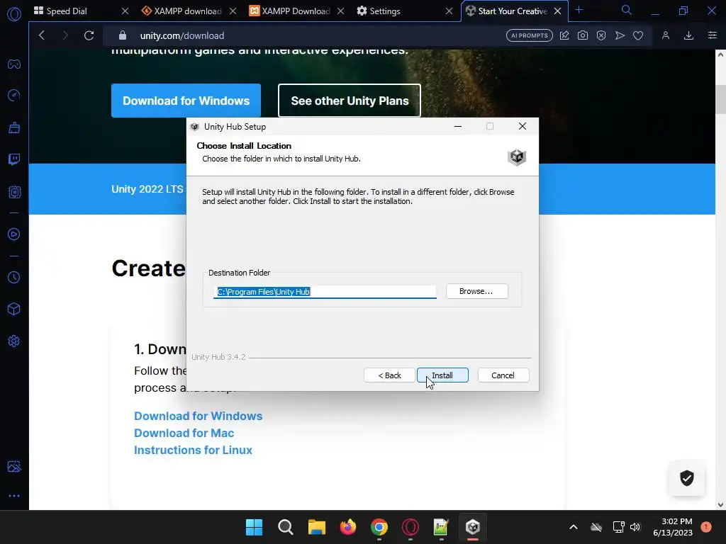Open File Explorer from taskbar
726x544 pixels.
point(317,527)
